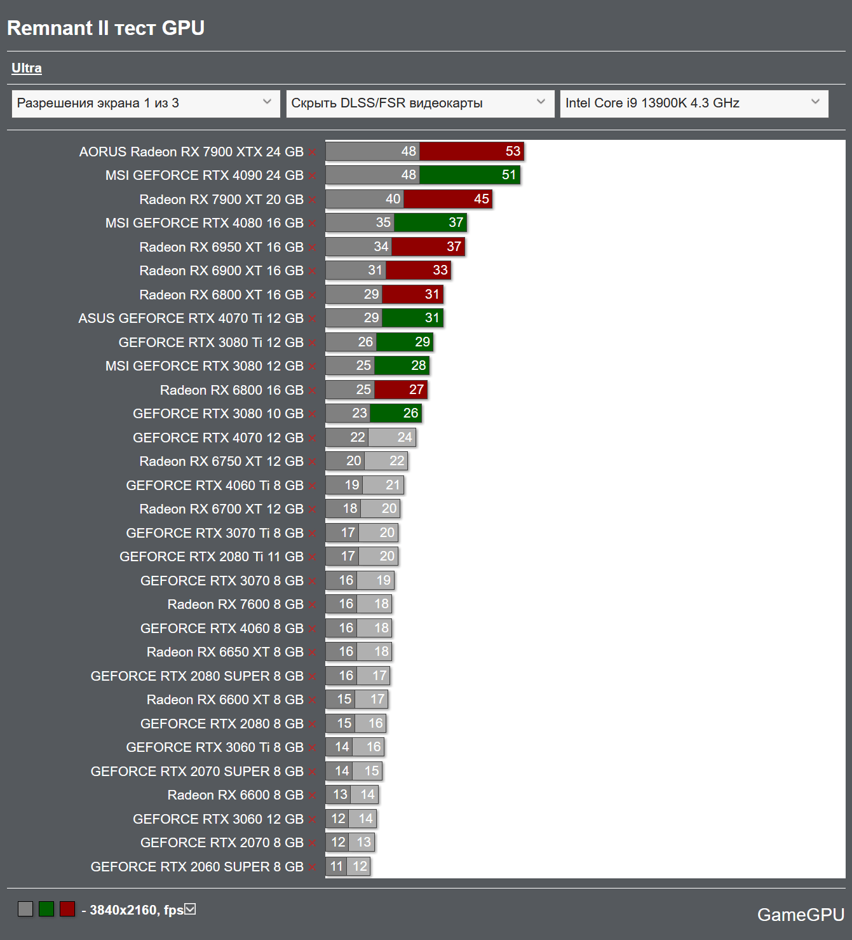Click the GEFORCE RTX 2070 8 GB label
This screenshot has height=940, width=852.
point(222,843)
